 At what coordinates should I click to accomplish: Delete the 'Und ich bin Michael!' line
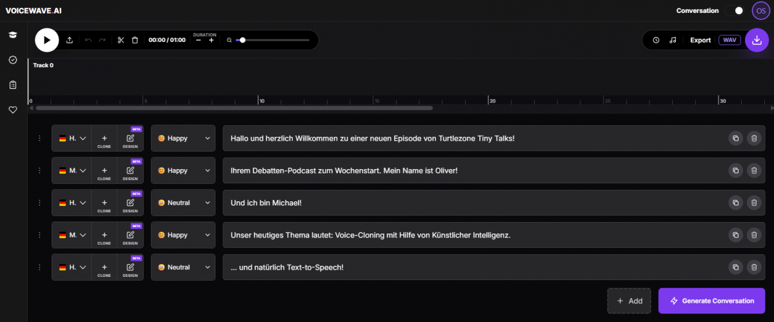[x=753, y=203]
